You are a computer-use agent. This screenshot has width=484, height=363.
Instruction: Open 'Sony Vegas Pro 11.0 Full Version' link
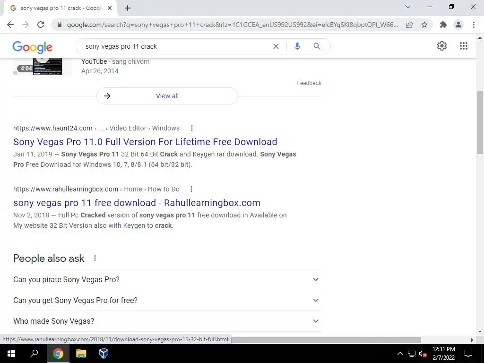tap(145, 142)
